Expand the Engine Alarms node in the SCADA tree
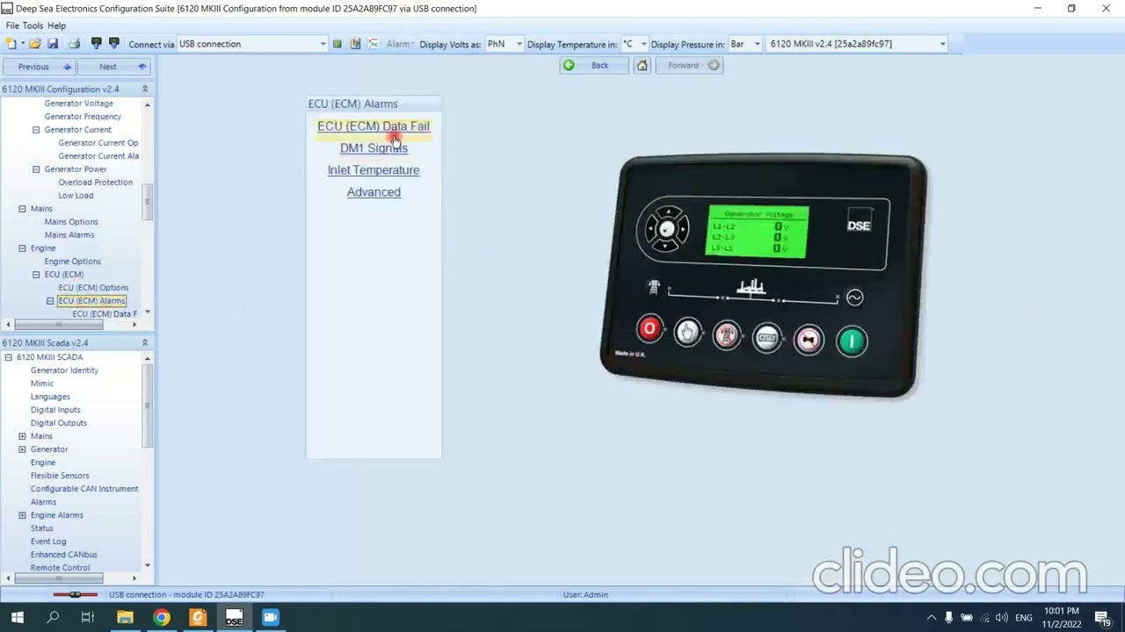 22,515
